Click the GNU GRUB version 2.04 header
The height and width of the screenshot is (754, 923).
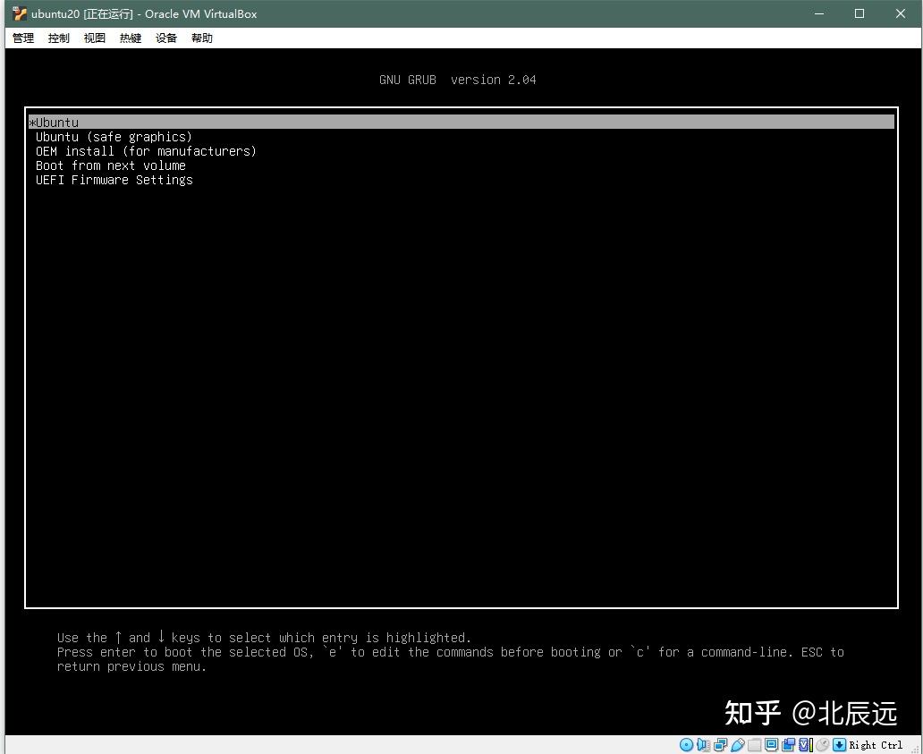[457, 80]
